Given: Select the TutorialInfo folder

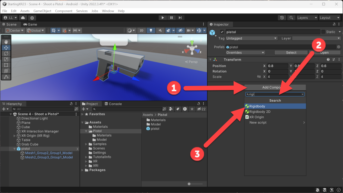Looking at the screenshot, I should coord(102,157).
